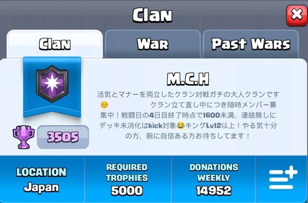The width and height of the screenshot is (308, 203).
Task: Tap the purple trophy icon
Action: [x=23, y=137]
